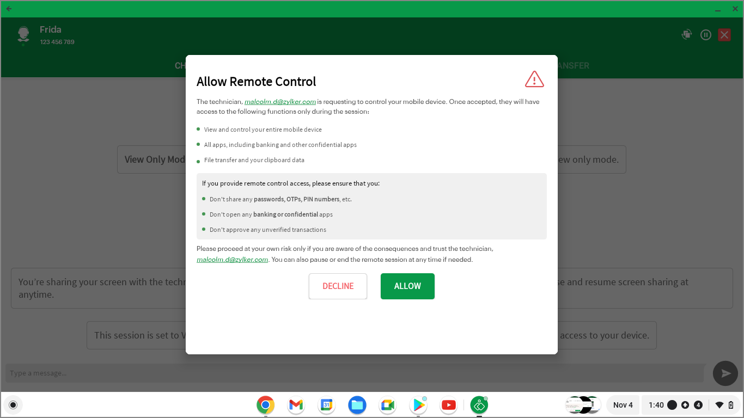Open YouTube from the shelf

448,405
